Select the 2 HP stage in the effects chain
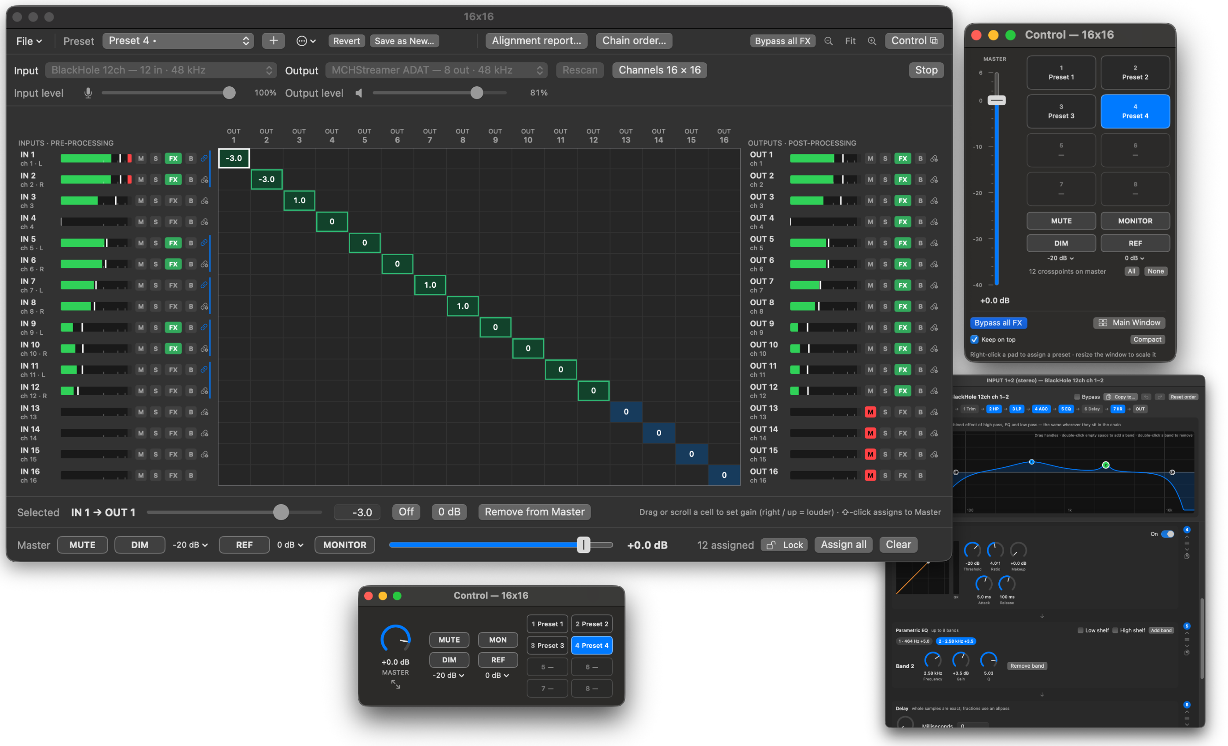Image resolution: width=1228 pixels, height=746 pixels. 994,409
